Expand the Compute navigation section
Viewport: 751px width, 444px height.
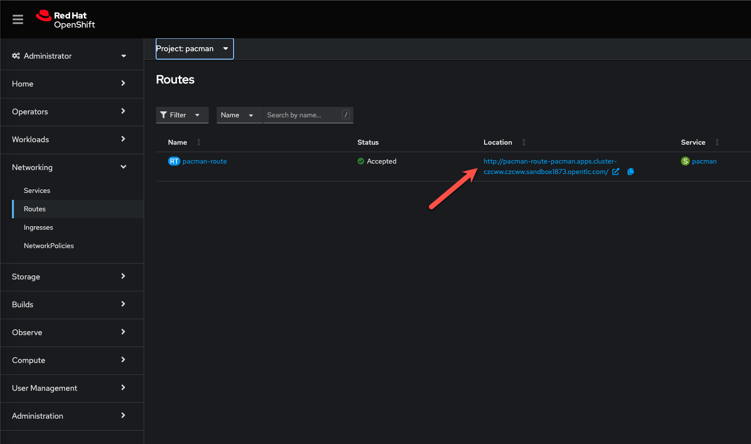coord(72,360)
